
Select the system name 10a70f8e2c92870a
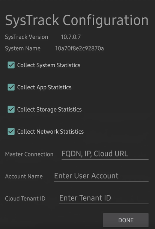[x=80, y=48]
